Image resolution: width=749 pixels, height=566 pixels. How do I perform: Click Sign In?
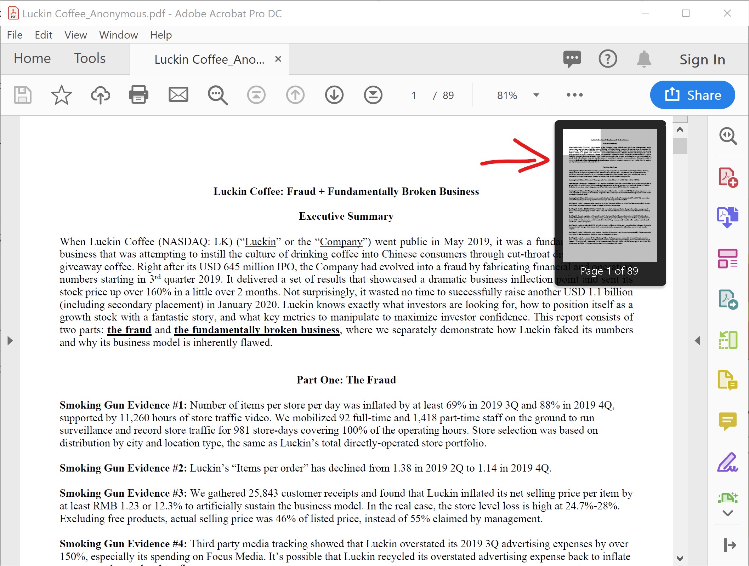click(x=702, y=59)
